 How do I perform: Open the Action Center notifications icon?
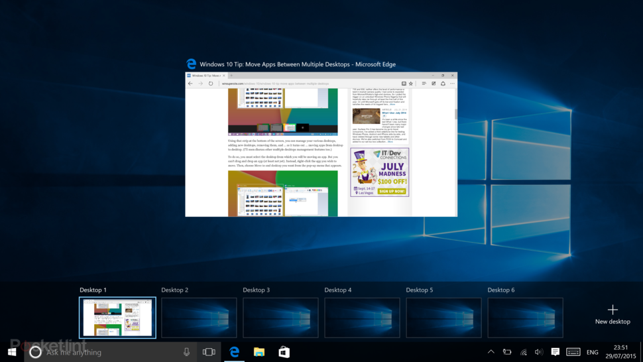tap(555, 352)
